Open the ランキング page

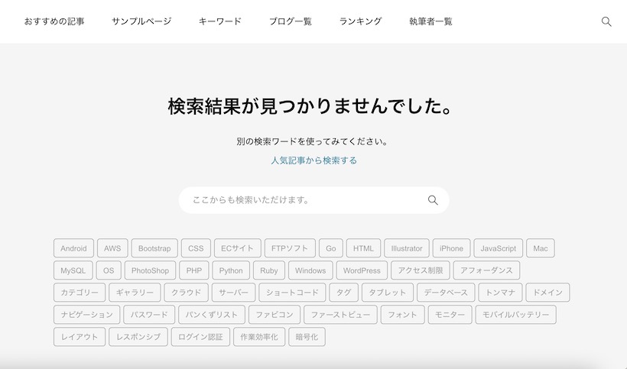click(x=360, y=21)
